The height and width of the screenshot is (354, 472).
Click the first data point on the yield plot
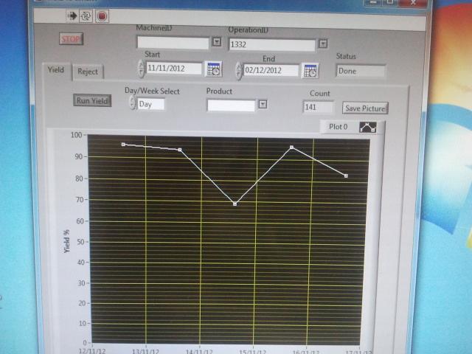pyautogui.click(x=123, y=145)
